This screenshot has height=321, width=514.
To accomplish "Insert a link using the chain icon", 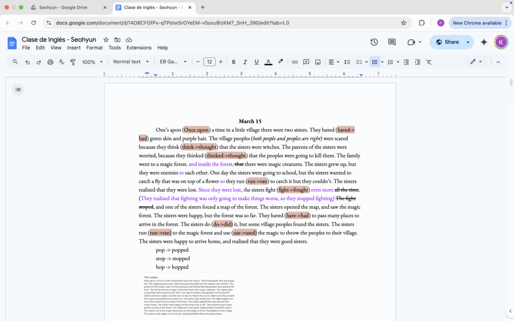I will click(x=295, y=62).
